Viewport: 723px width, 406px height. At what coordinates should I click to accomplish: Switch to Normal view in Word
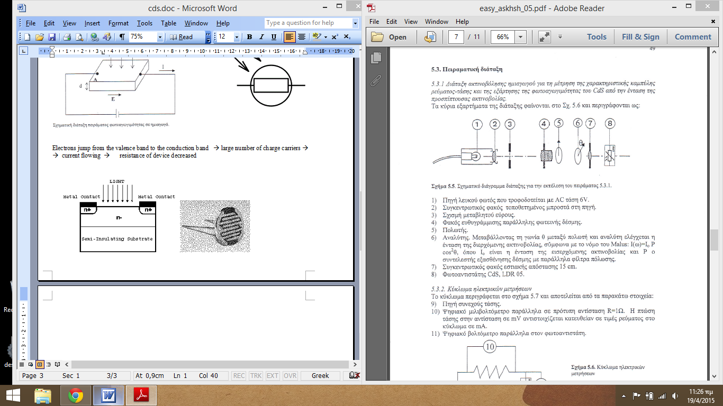(22, 364)
